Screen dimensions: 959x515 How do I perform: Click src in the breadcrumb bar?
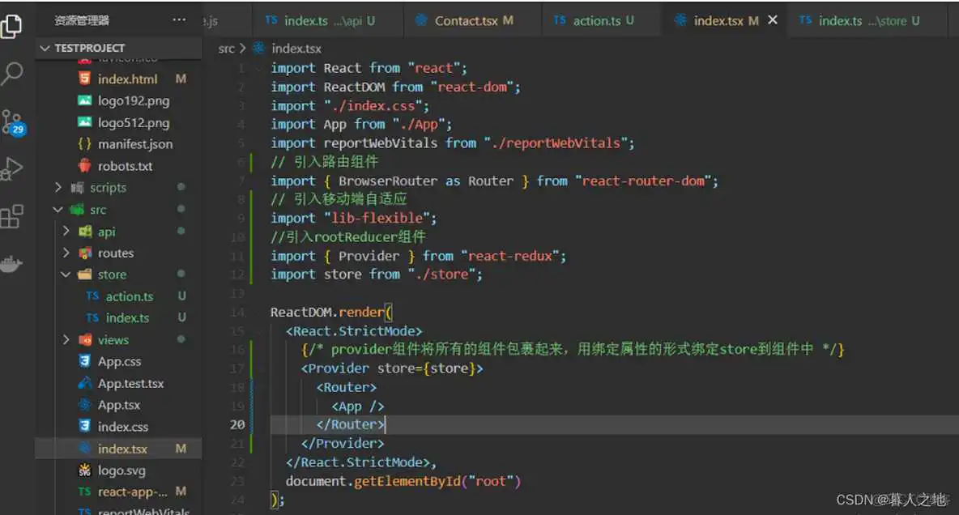pos(225,48)
